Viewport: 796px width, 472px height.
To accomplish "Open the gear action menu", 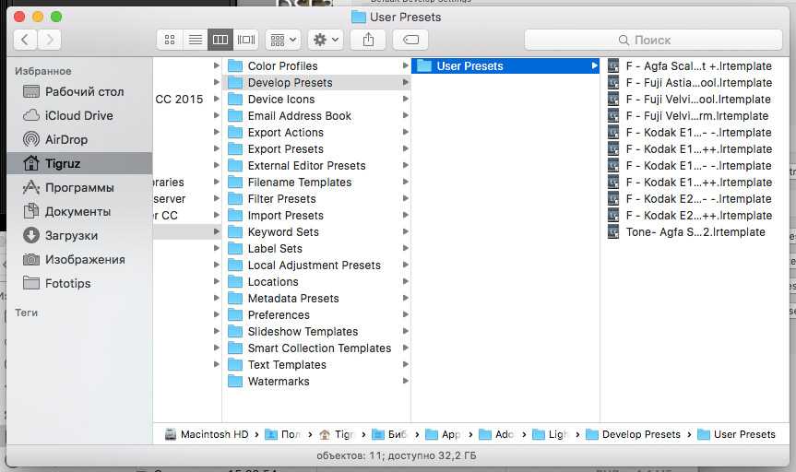I will [326, 40].
